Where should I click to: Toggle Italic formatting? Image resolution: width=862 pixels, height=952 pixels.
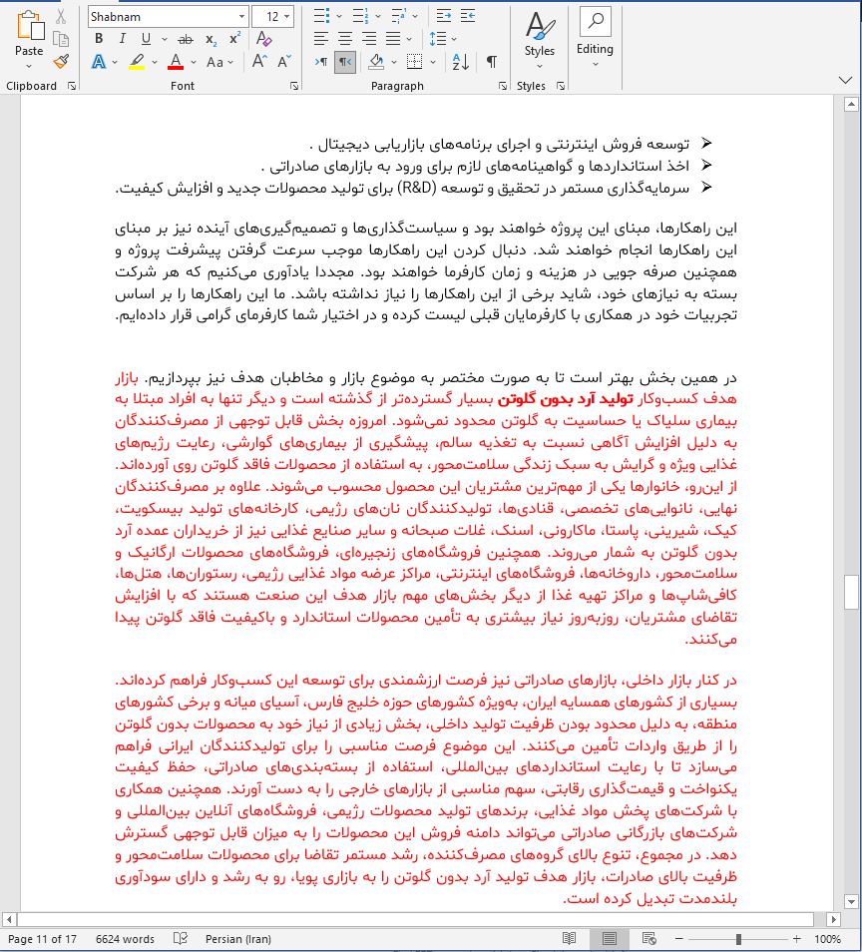point(122,40)
